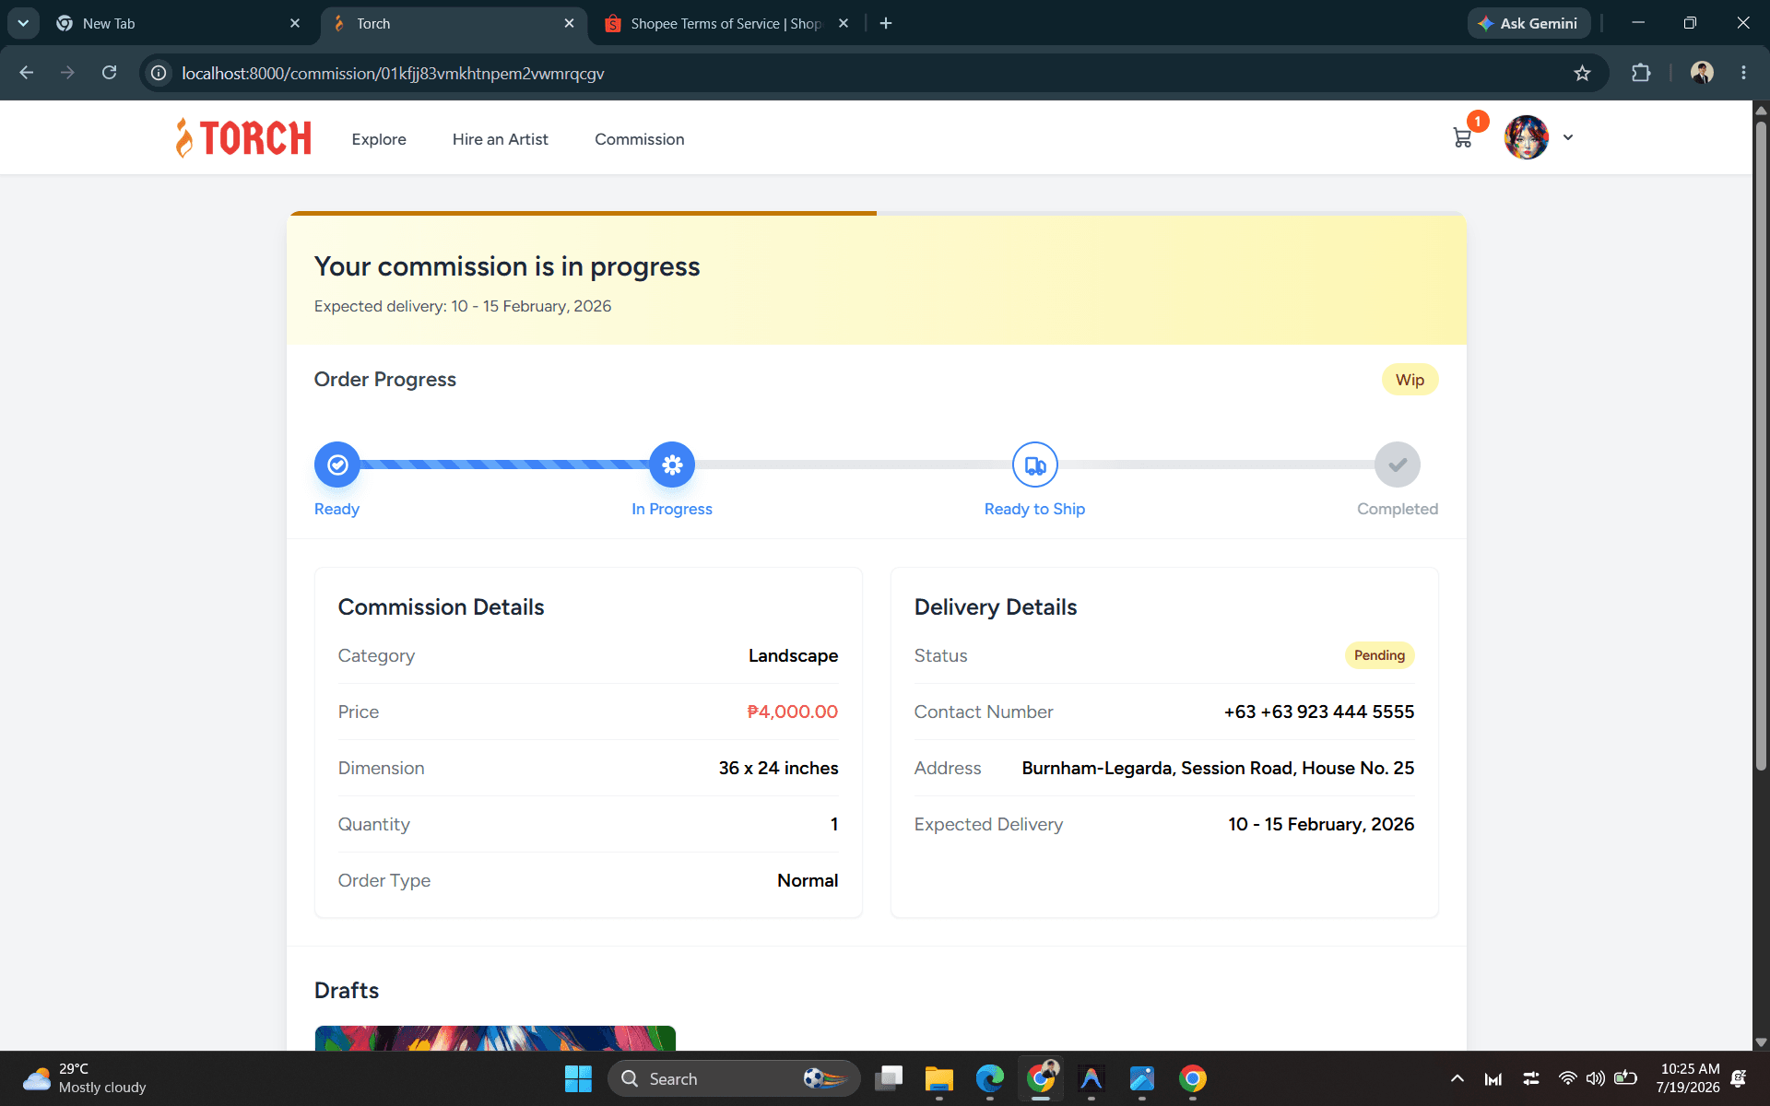Expand the profile dropdown chevron

pyautogui.click(x=1568, y=137)
